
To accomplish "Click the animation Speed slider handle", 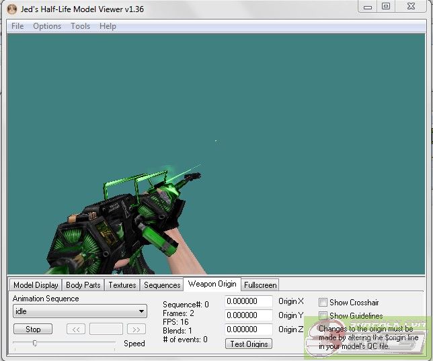I will [x=35, y=343].
